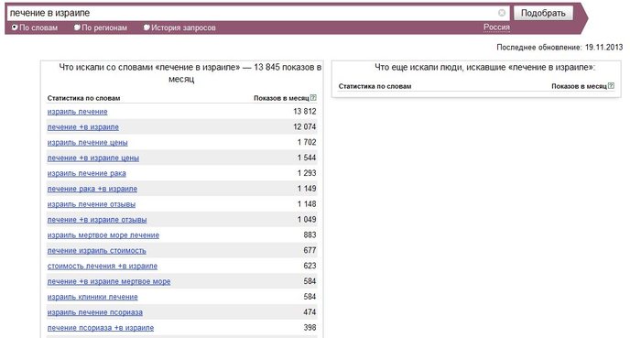
Task: Open help icon beside left Показов в месяц
Action: (313, 98)
